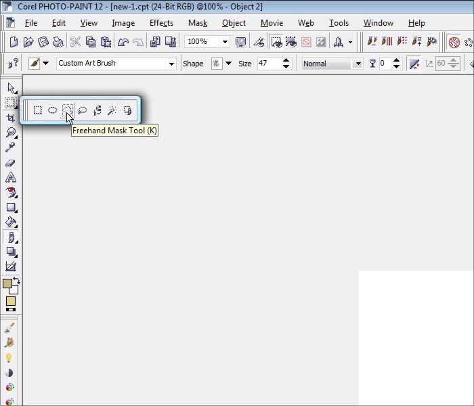Select the Eraser tool

(x=11, y=162)
